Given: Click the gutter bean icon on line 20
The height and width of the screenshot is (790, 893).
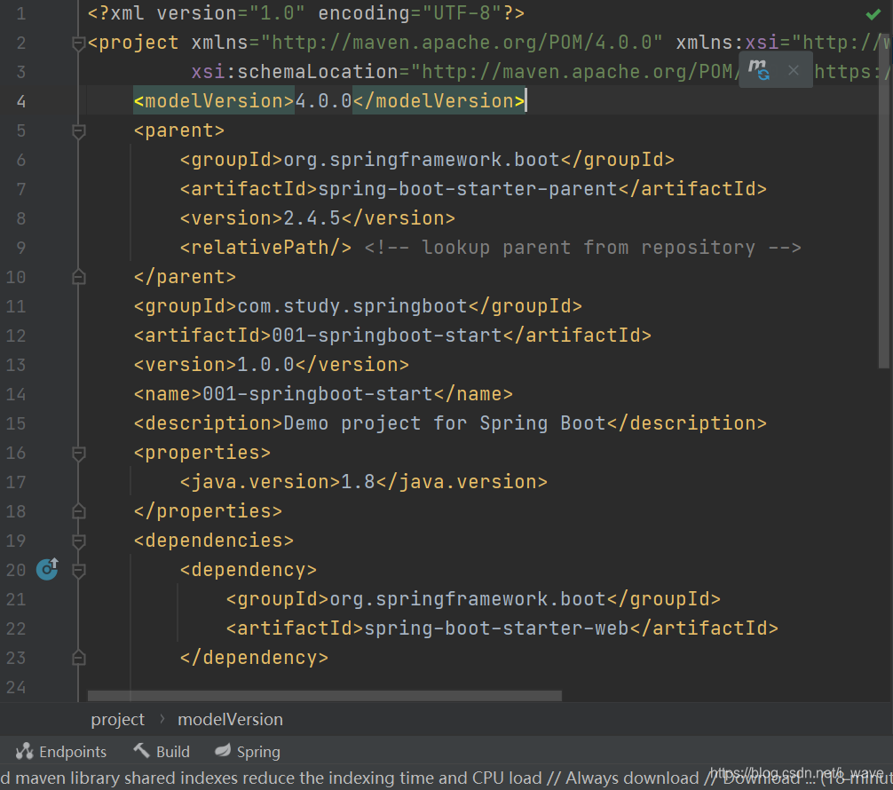Looking at the screenshot, I should [x=47, y=569].
